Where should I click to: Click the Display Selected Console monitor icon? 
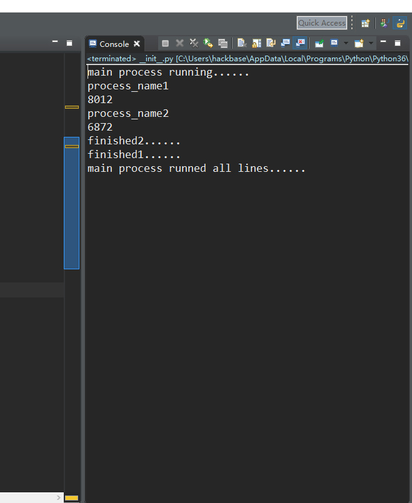tap(334, 43)
